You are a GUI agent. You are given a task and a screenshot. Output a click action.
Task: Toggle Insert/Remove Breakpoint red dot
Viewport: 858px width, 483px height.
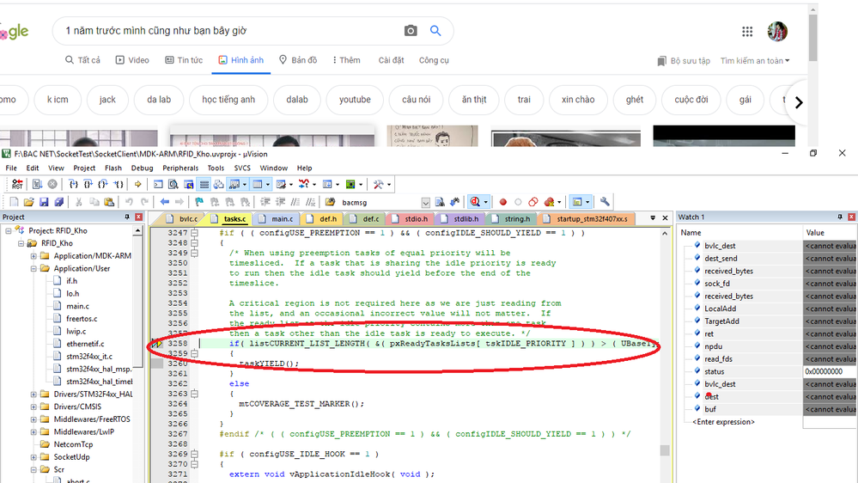503,202
